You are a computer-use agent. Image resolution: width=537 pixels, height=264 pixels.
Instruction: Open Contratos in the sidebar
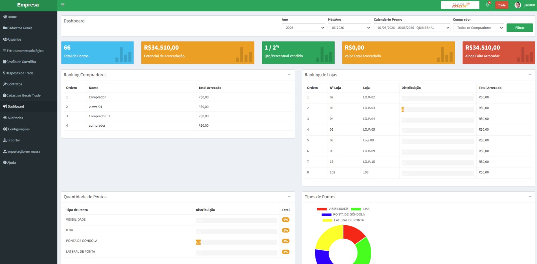click(29, 84)
